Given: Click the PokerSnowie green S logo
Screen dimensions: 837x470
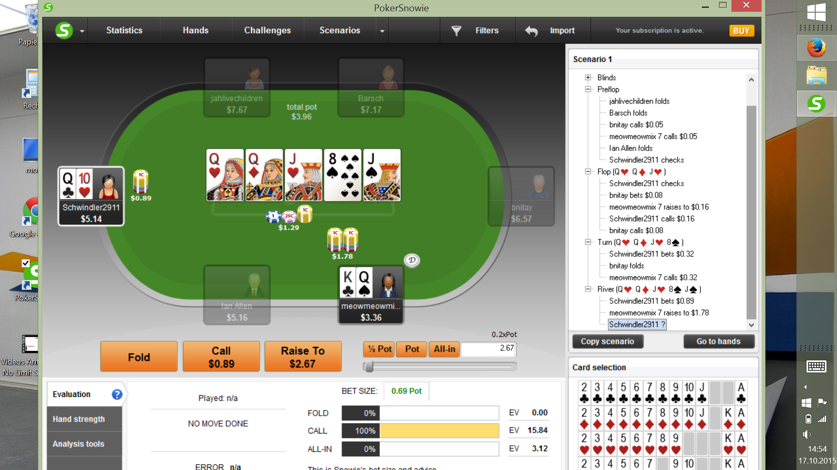Looking at the screenshot, I should click(64, 30).
